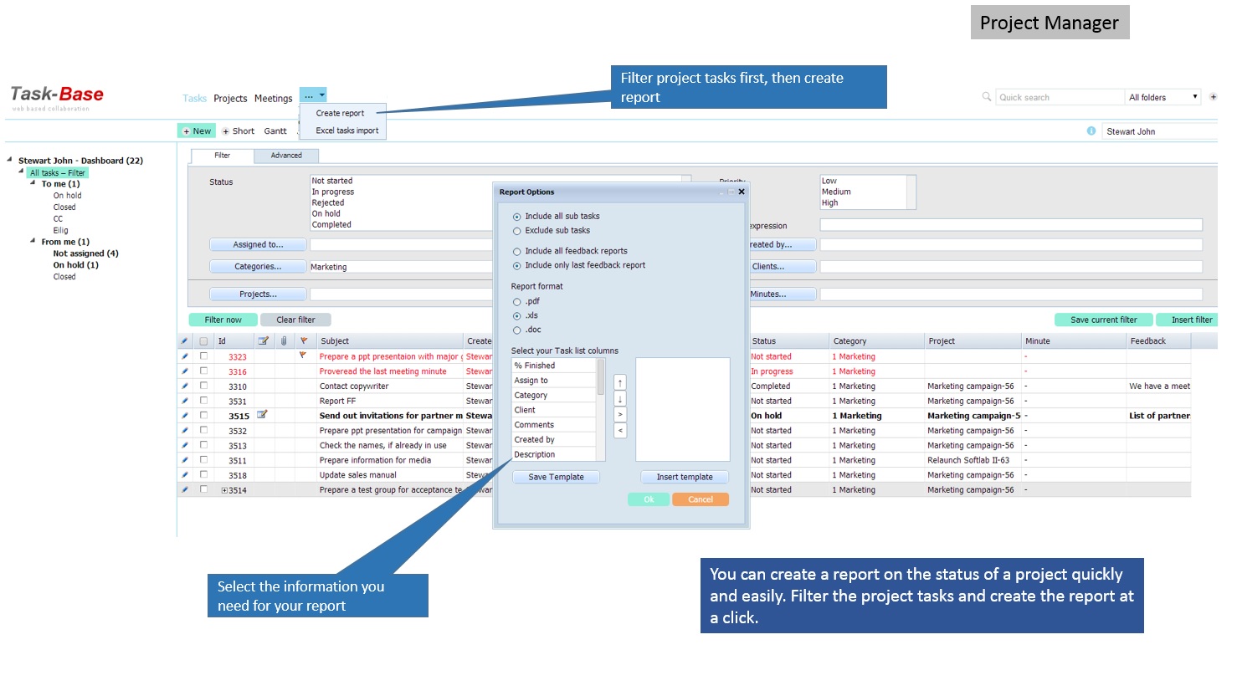
Task: Open the Projects section
Action: (230, 98)
